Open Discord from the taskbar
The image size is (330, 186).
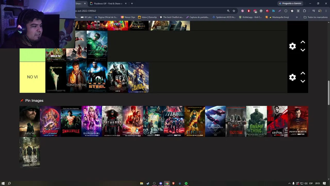tap(161, 183)
